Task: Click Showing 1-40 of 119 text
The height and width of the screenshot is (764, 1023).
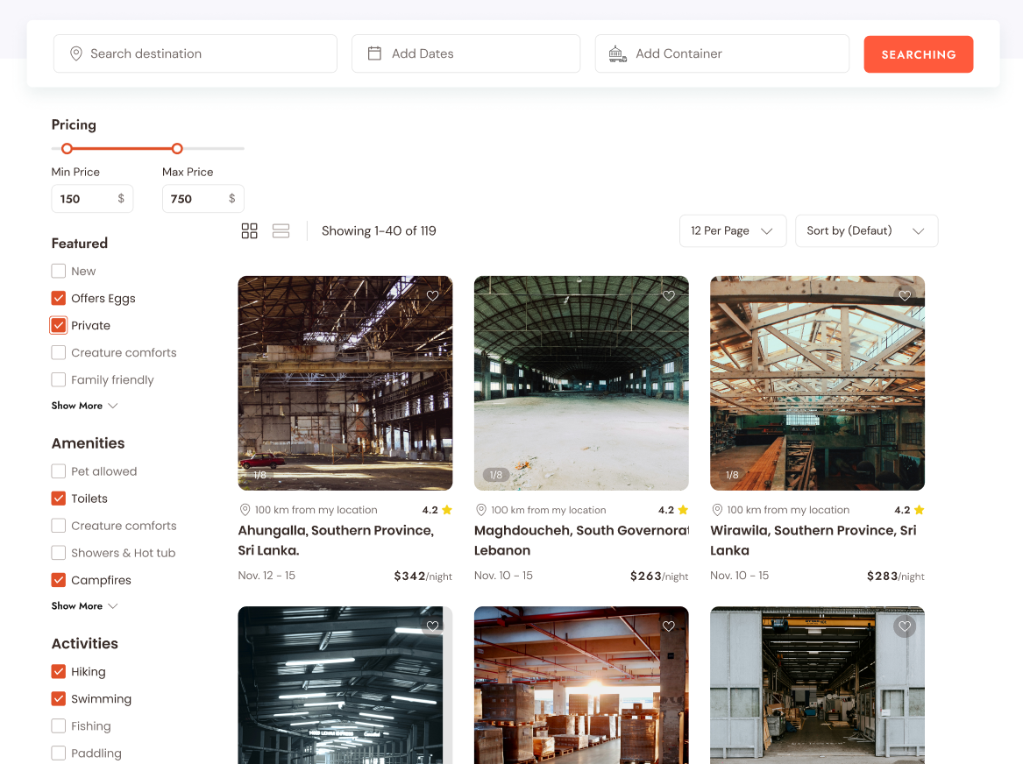Action: coord(379,230)
